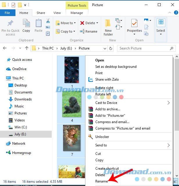Image resolution: width=179 pixels, height=186 pixels.
Task: Expand the Properties dropdown arrow
Action: tap(134, 34)
